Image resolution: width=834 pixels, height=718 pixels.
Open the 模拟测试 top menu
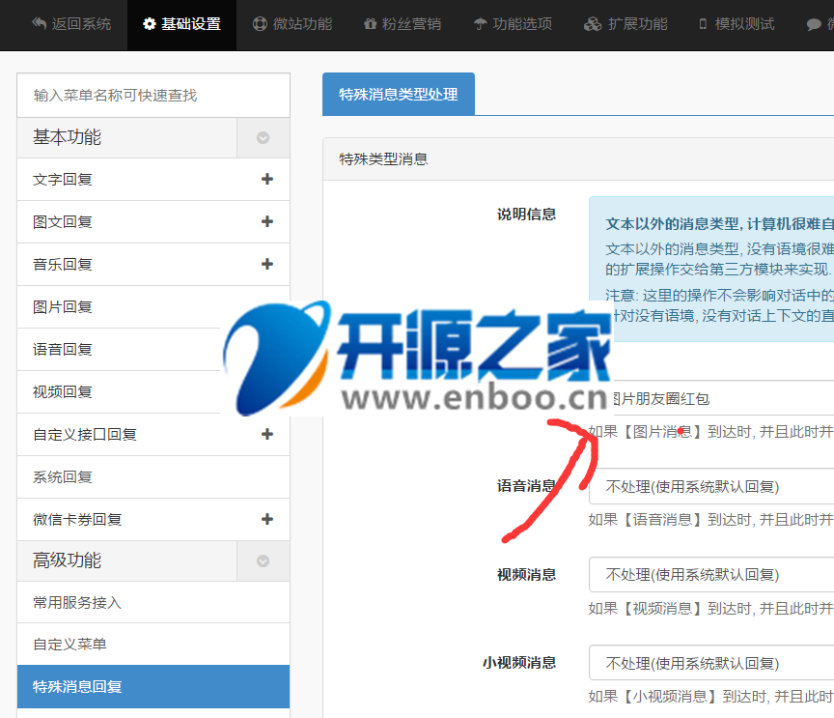coord(737,24)
